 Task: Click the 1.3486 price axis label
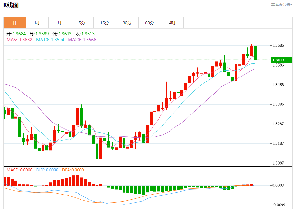(x=278, y=85)
